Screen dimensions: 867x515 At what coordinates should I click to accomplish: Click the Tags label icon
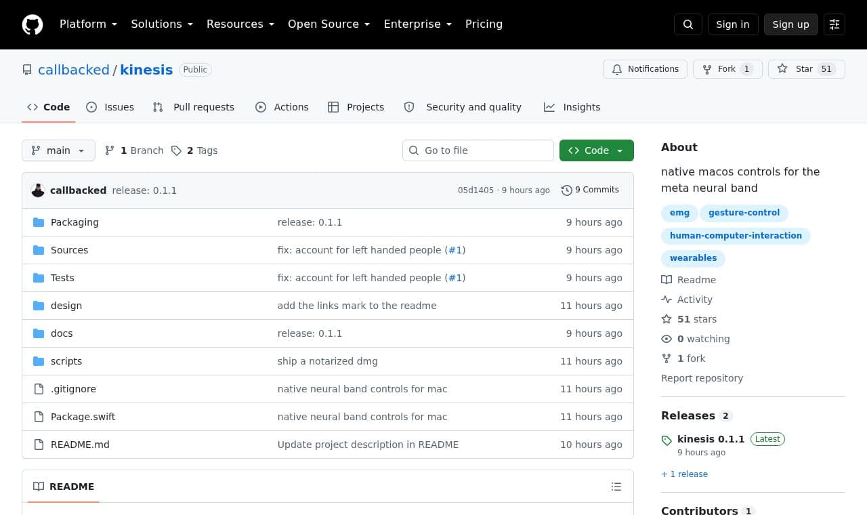(176, 150)
